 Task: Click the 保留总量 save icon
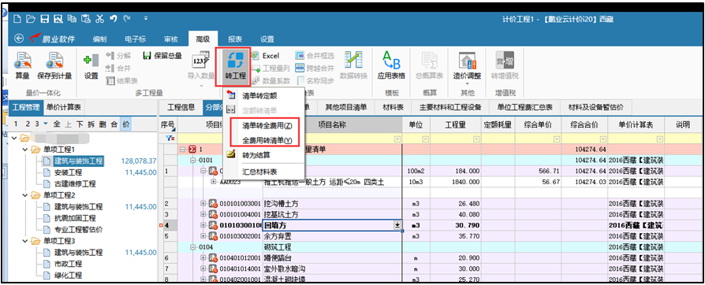[147, 56]
